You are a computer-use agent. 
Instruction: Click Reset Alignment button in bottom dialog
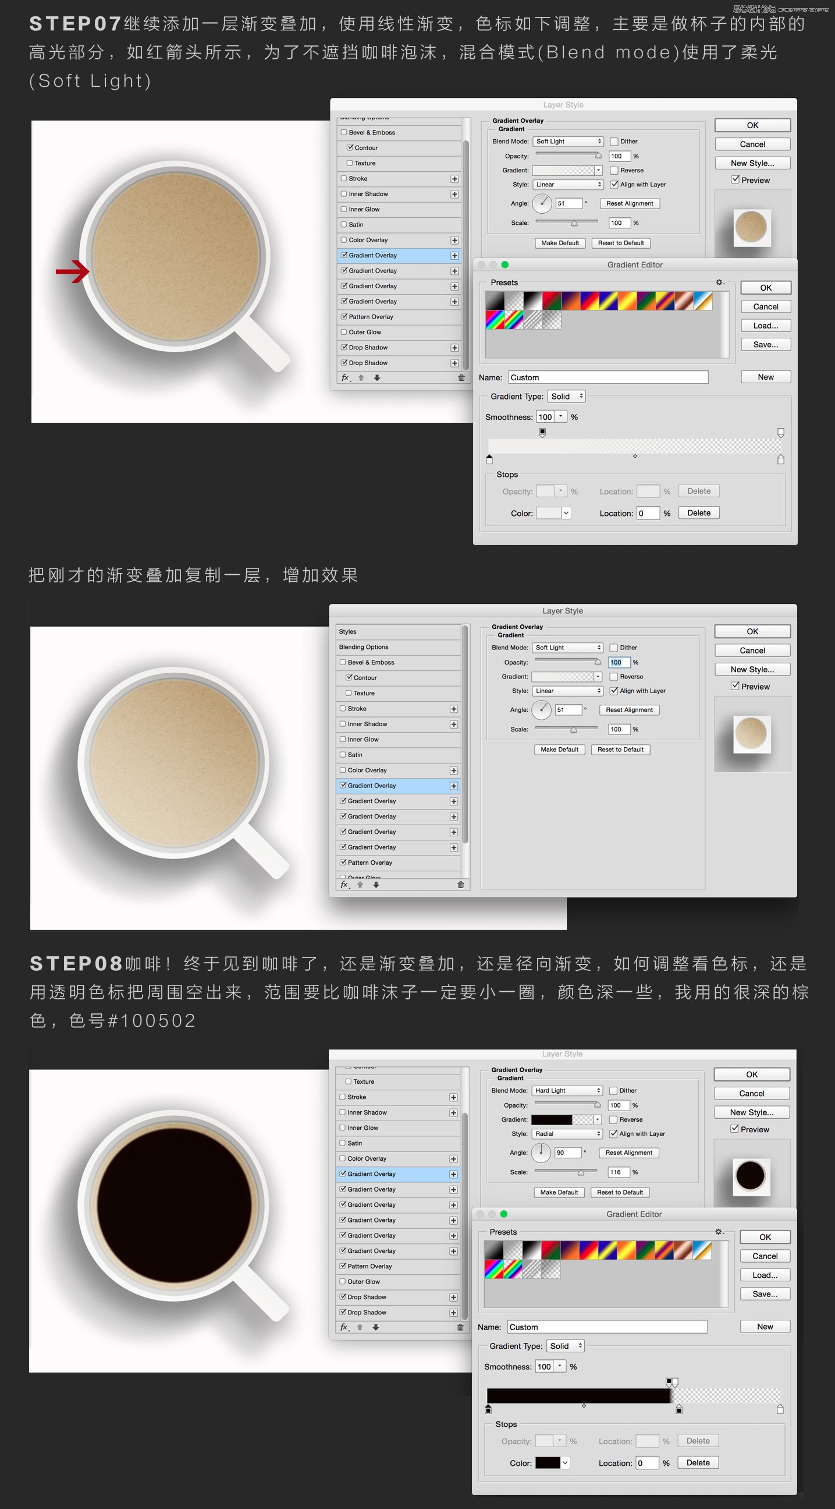pyautogui.click(x=628, y=1152)
